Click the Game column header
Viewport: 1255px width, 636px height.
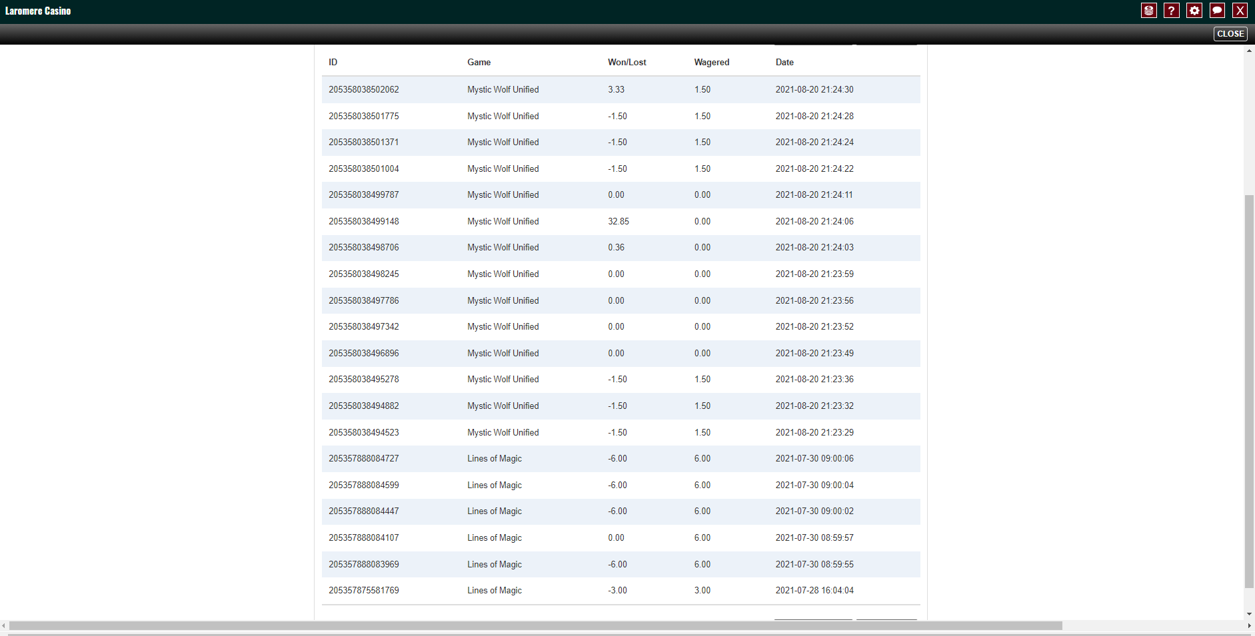tap(479, 62)
